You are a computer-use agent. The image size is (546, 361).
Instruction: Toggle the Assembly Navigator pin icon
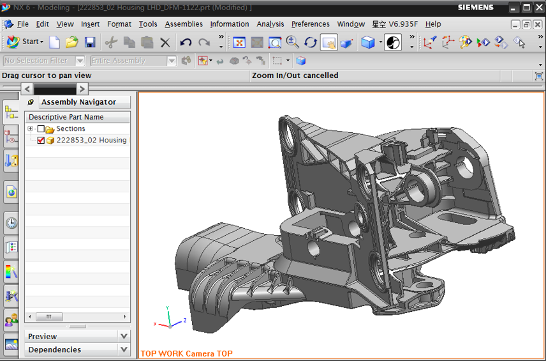tap(31, 102)
